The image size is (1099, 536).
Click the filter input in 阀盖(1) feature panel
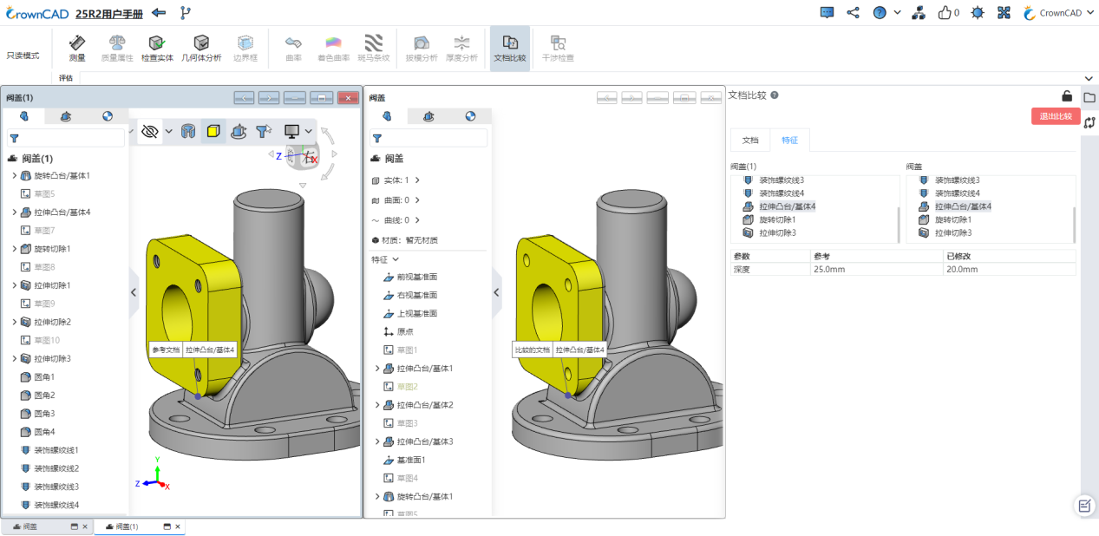pyautogui.click(x=67, y=138)
